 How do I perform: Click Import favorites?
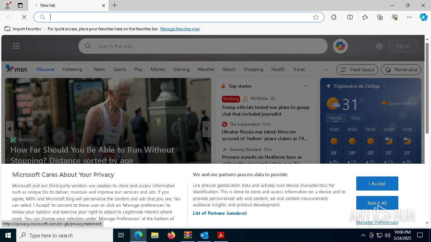click(23, 29)
